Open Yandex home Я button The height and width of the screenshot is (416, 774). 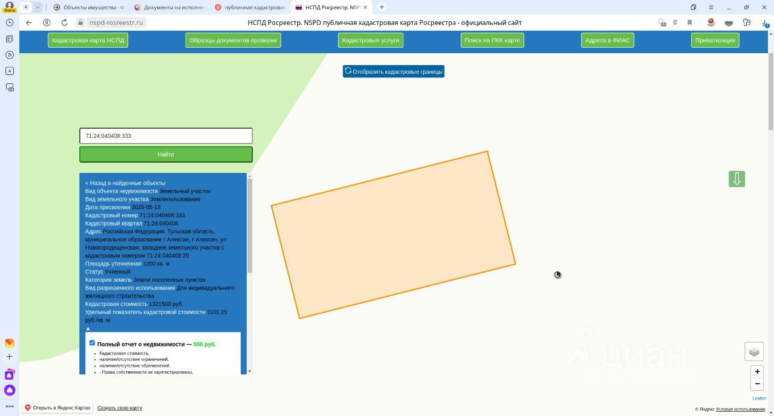47,22
